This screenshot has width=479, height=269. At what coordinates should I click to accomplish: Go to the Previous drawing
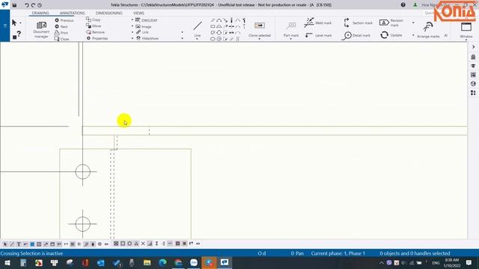[64, 20]
